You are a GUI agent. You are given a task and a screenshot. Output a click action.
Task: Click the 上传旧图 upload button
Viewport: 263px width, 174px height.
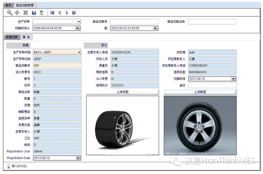[123, 92]
